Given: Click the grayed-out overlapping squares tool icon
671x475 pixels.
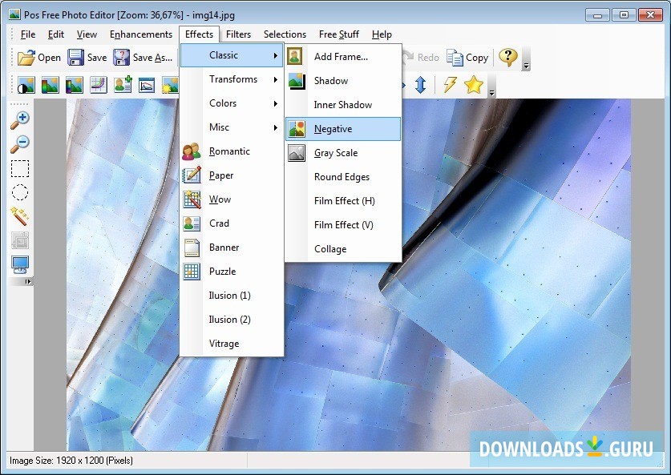Looking at the screenshot, I should click(20, 241).
